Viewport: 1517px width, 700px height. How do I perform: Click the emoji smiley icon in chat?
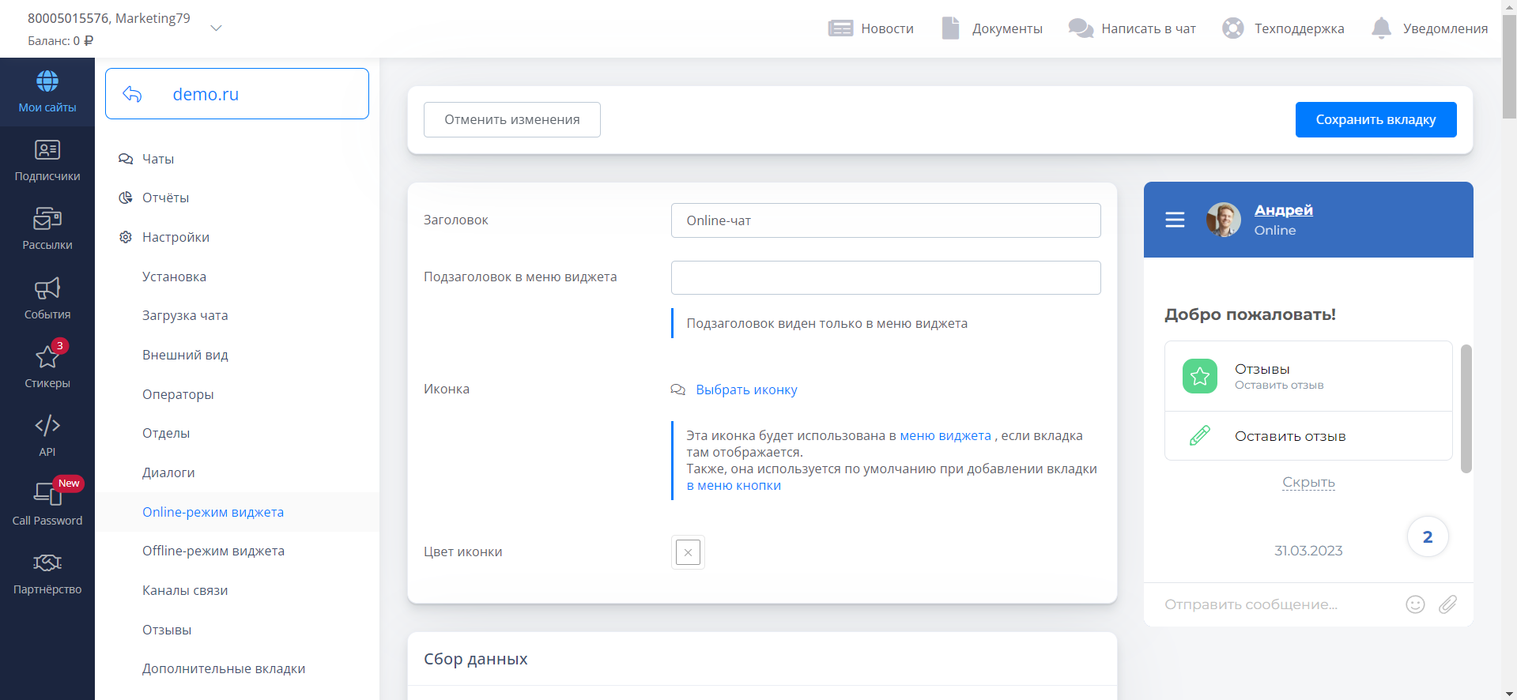[x=1415, y=604]
